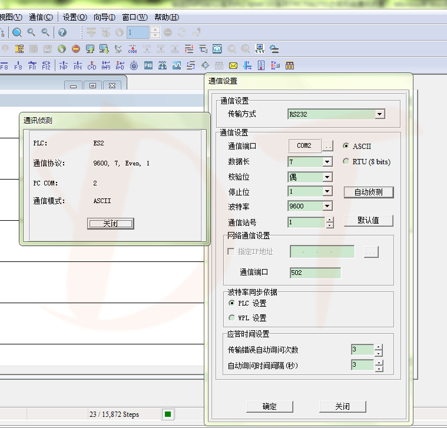The image size is (447, 428).
Task: Click the zoom out magnifier icon
Action: 45,32
